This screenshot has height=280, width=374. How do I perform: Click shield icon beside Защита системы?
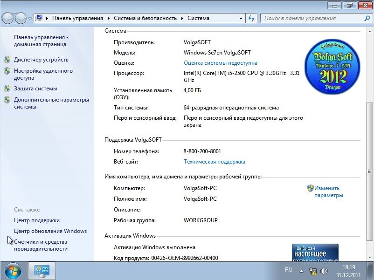click(x=7, y=89)
